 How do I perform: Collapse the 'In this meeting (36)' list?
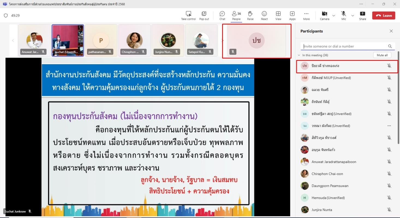[299, 55]
